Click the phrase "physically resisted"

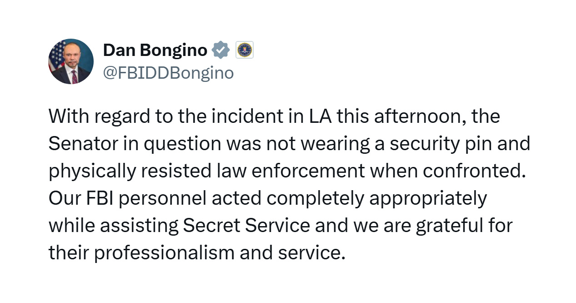tap(128, 172)
